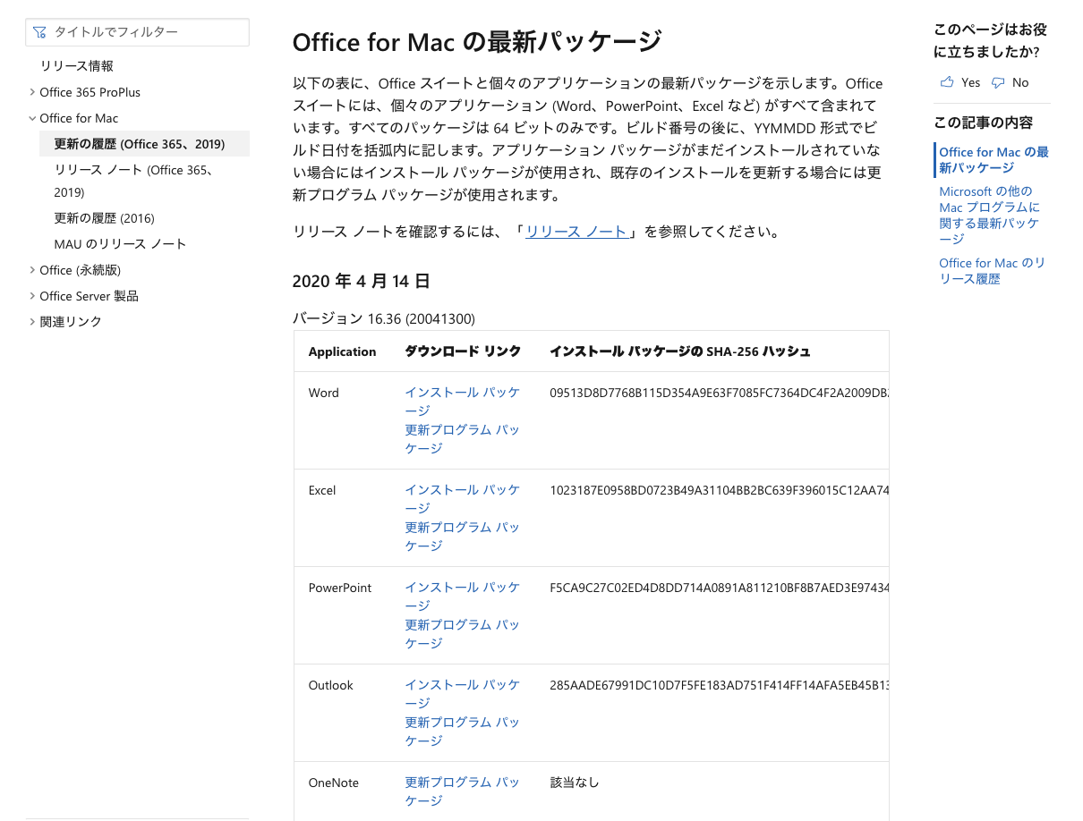Click the thumbs-up Yes icon
This screenshot has height=821, width=1083.
point(947,82)
